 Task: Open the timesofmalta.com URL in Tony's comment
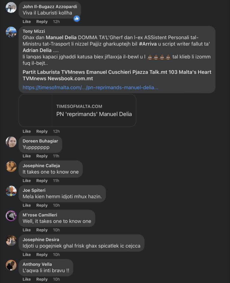pos(90,88)
